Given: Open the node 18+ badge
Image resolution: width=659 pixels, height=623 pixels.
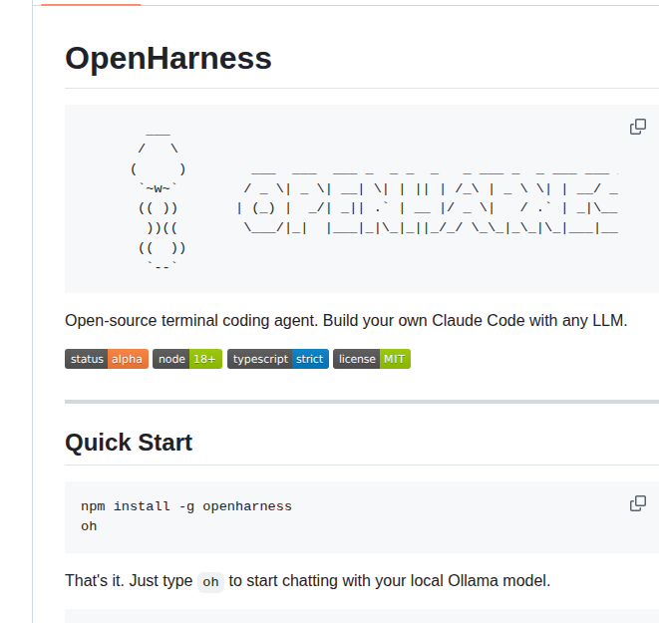Looking at the screenshot, I should [x=187, y=359].
